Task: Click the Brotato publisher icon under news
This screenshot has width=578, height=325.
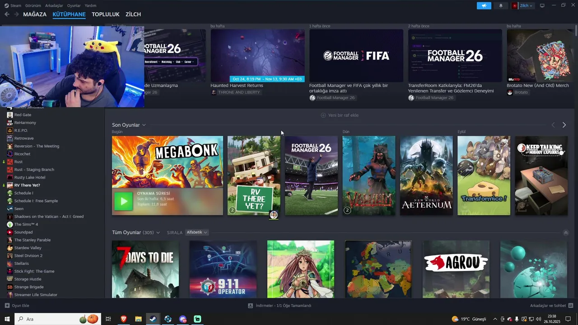Action: (x=510, y=92)
